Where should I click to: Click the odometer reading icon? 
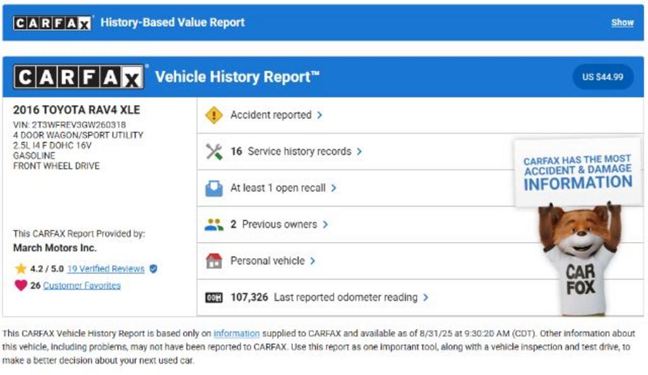214,298
